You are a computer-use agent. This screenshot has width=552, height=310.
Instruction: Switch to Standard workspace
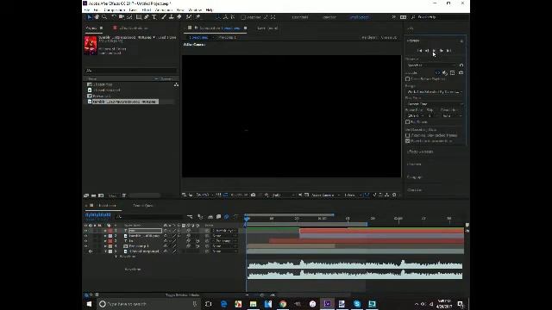click(329, 17)
